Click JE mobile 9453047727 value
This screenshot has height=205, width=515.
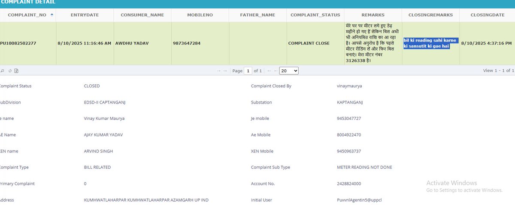[349, 119]
